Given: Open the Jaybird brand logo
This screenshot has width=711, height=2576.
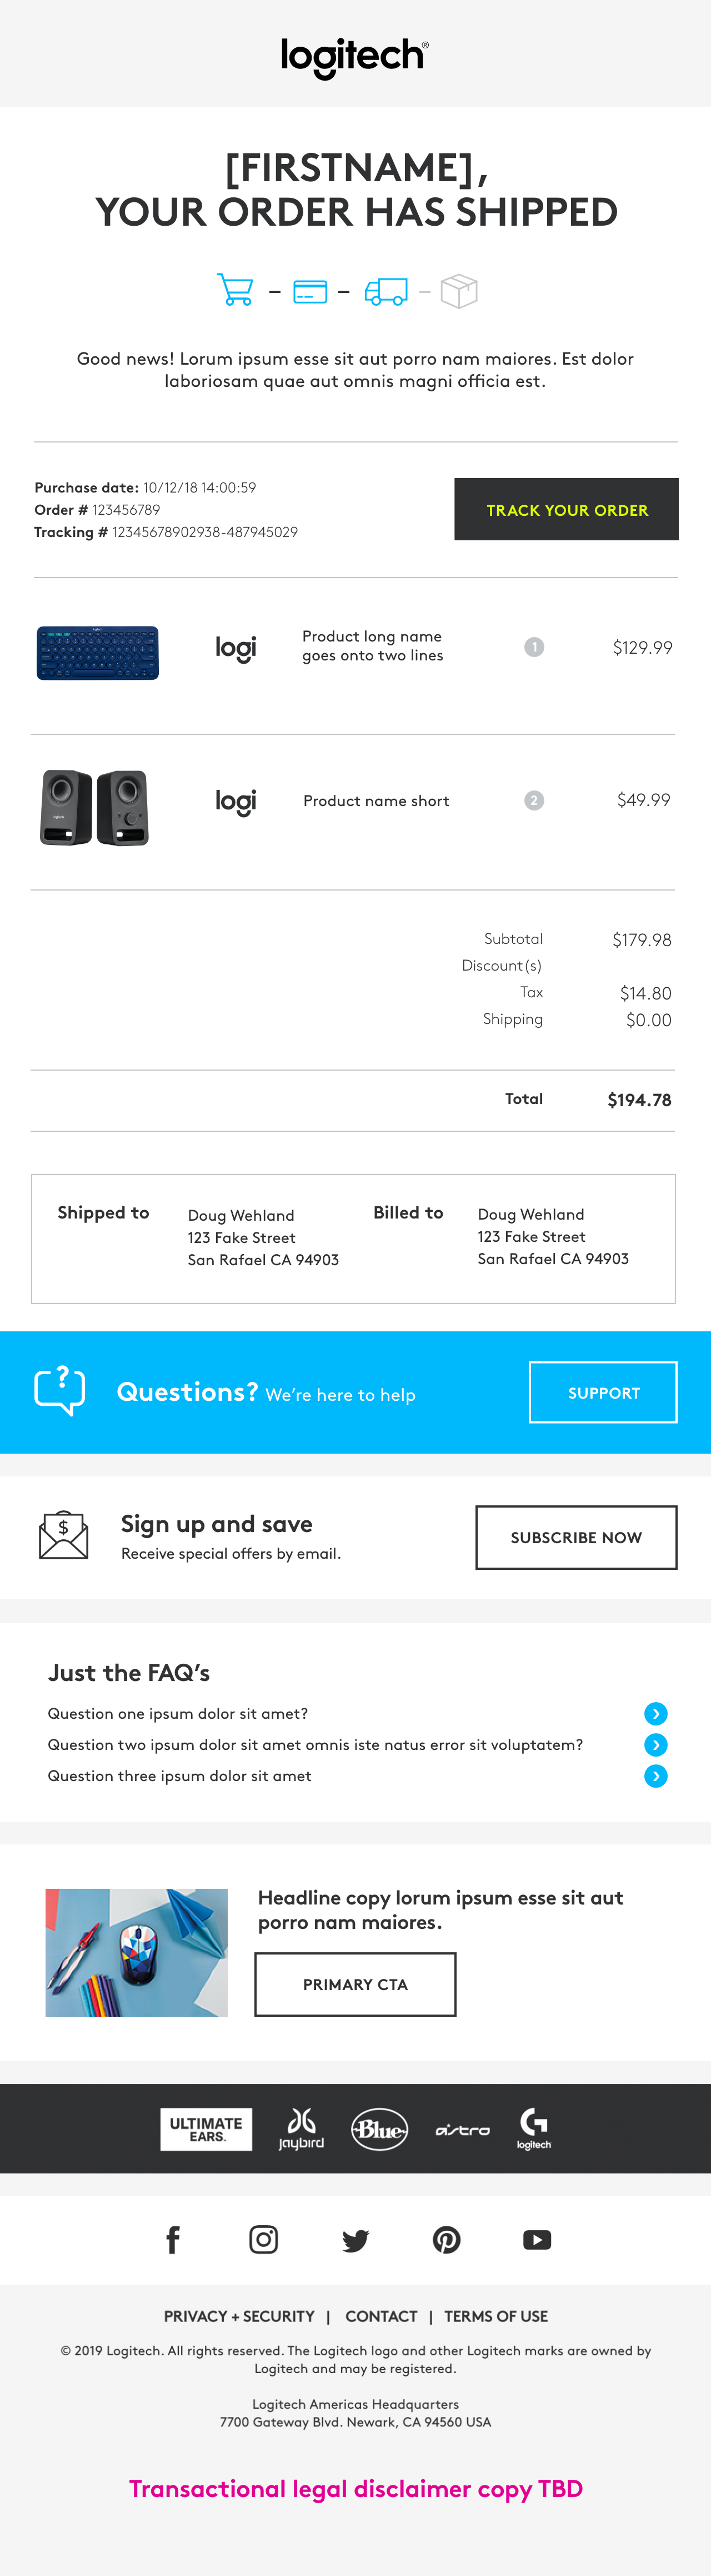Looking at the screenshot, I should (x=301, y=2129).
